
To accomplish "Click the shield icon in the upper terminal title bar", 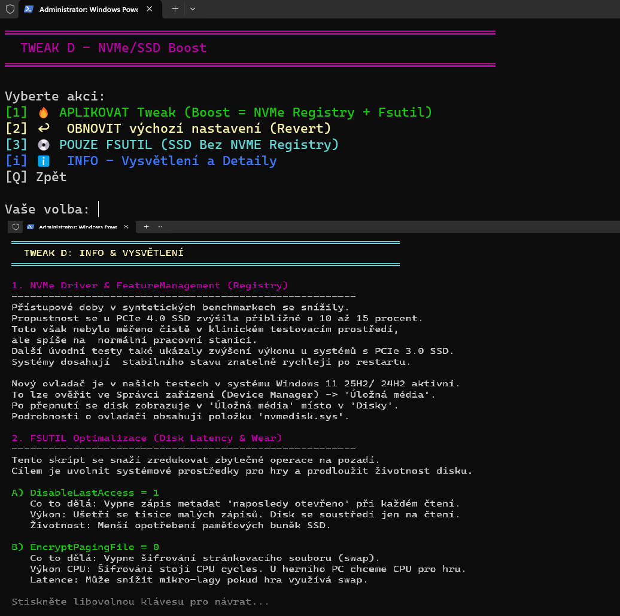I will 10,9.
